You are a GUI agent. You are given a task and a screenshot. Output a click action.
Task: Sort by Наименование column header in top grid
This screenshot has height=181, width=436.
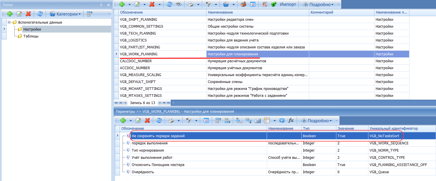(x=257, y=12)
